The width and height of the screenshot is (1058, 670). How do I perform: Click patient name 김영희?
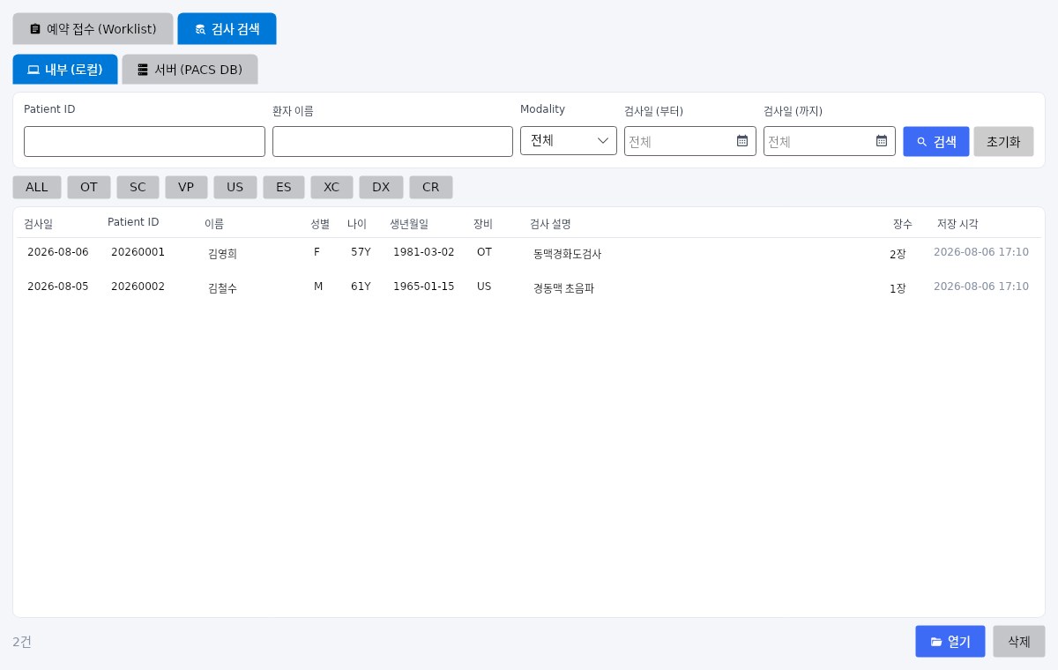click(222, 254)
